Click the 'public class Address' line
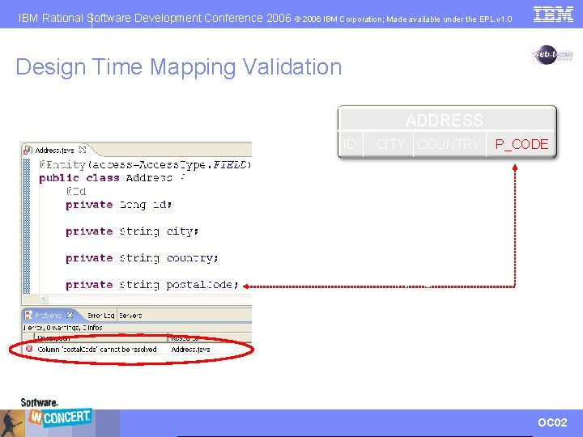The width and height of the screenshot is (583, 437). pyautogui.click(x=112, y=177)
